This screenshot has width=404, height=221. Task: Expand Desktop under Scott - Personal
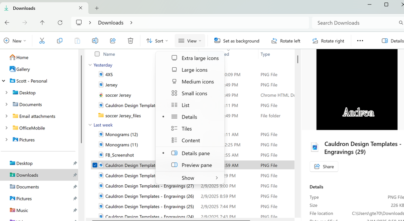click(6, 92)
